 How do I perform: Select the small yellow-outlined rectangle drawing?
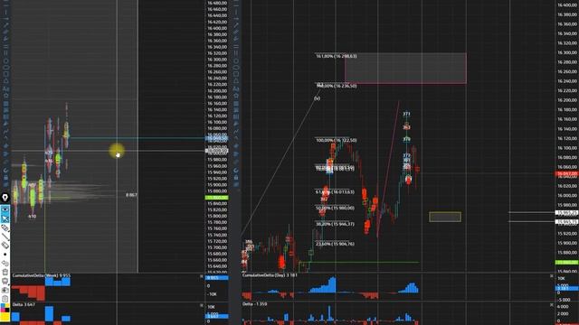pos(445,217)
